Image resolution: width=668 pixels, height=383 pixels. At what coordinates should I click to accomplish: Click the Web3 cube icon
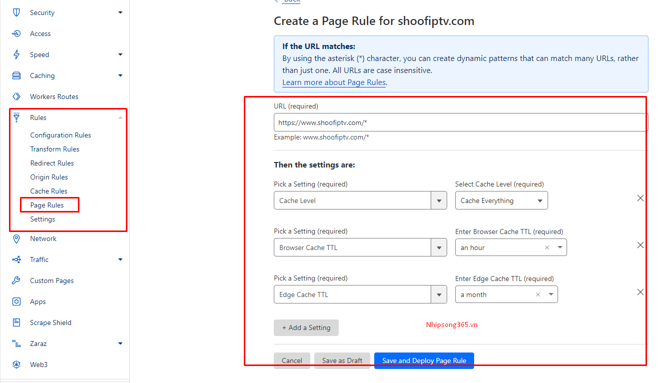pyautogui.click(x=16, y=364)
